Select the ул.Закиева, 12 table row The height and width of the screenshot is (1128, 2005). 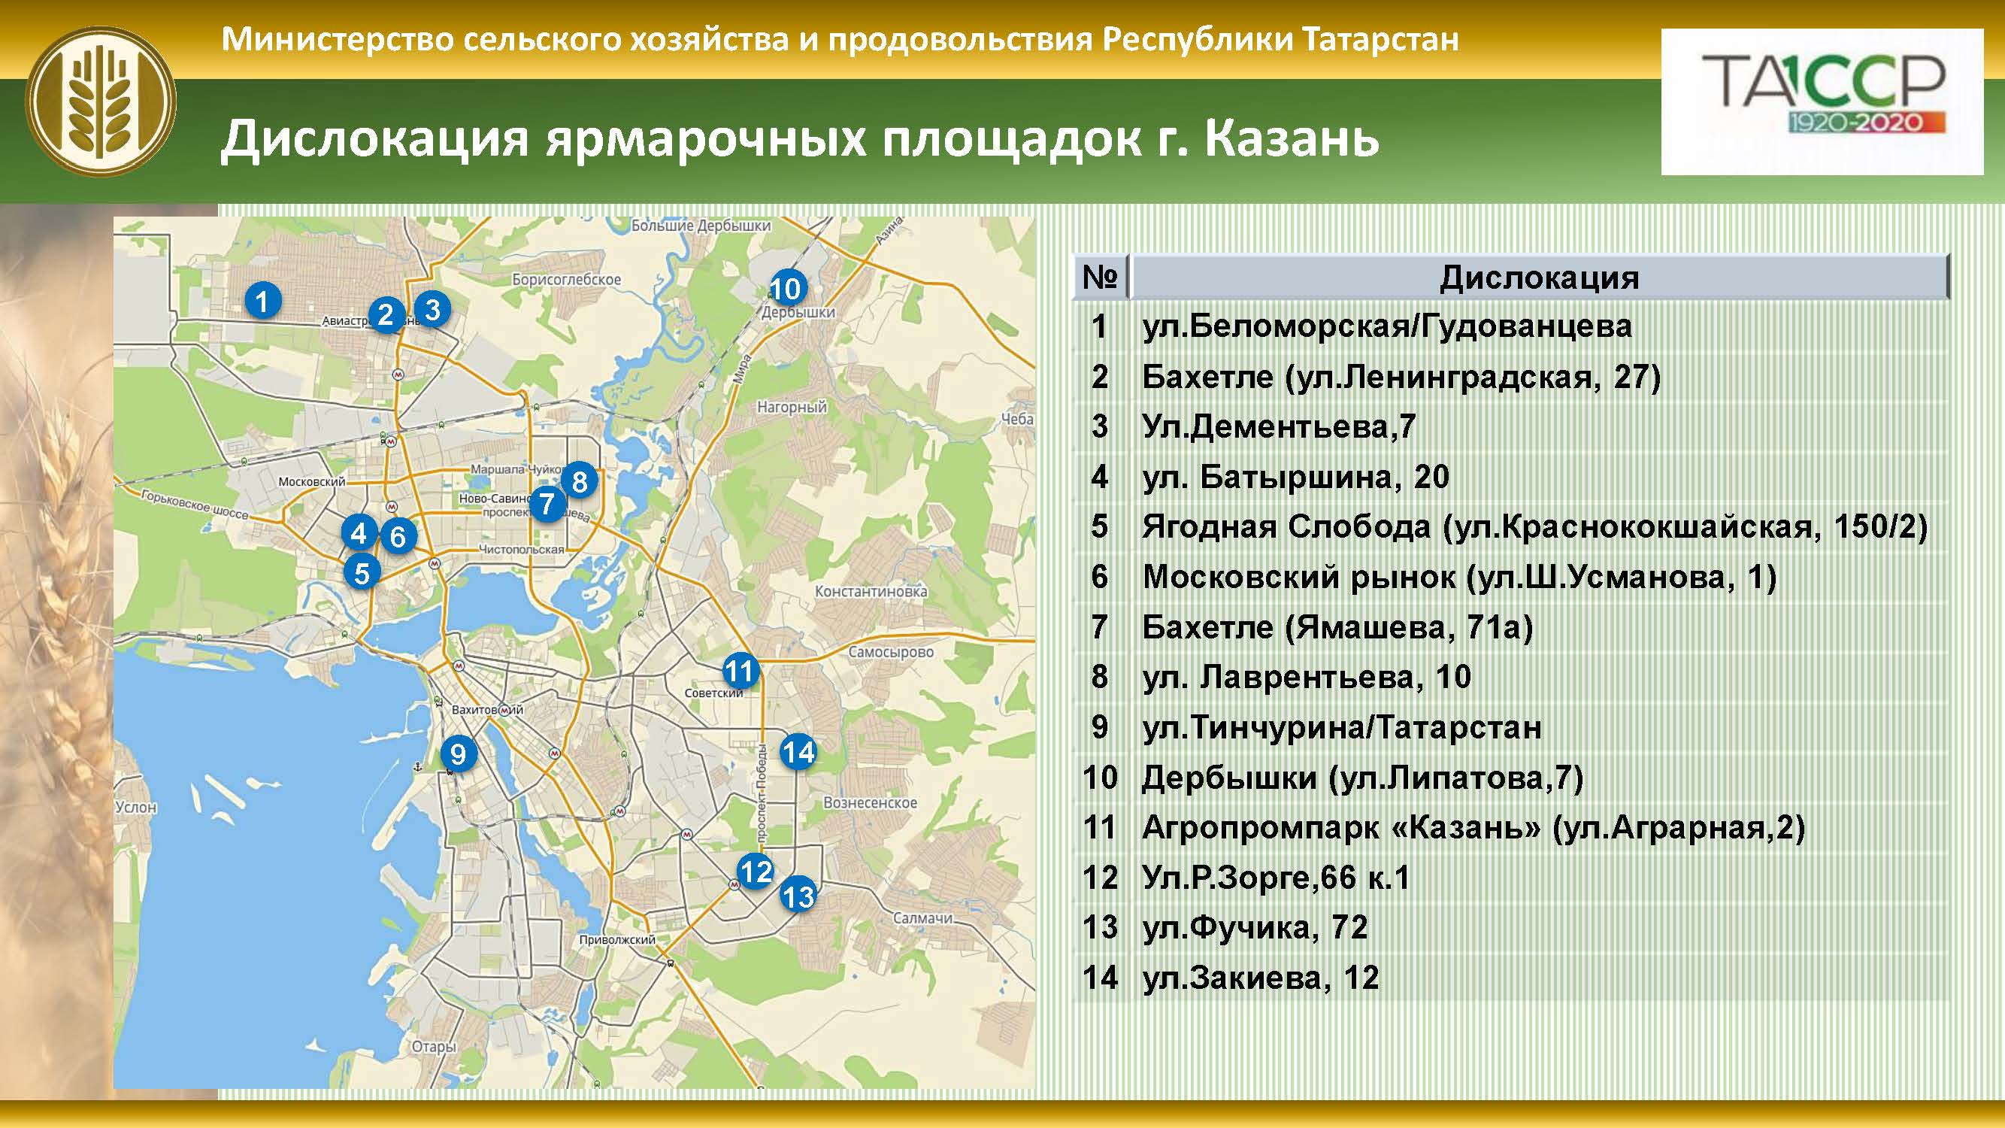(x=1260, y=978)
